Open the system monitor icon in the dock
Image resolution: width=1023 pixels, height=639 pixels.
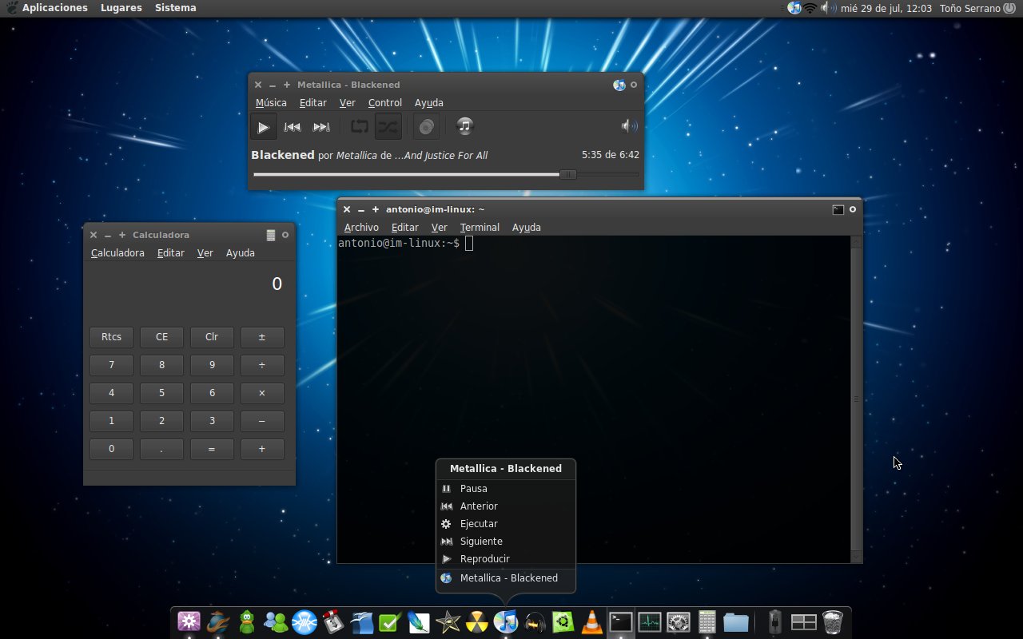(x=650, y=621)
